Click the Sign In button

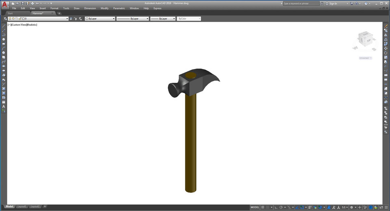click(331, 4)
